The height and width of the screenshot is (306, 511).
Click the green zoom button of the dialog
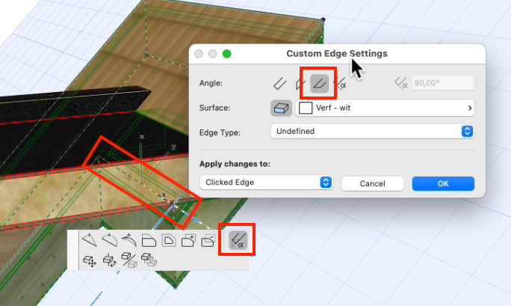tap(227, 54)
